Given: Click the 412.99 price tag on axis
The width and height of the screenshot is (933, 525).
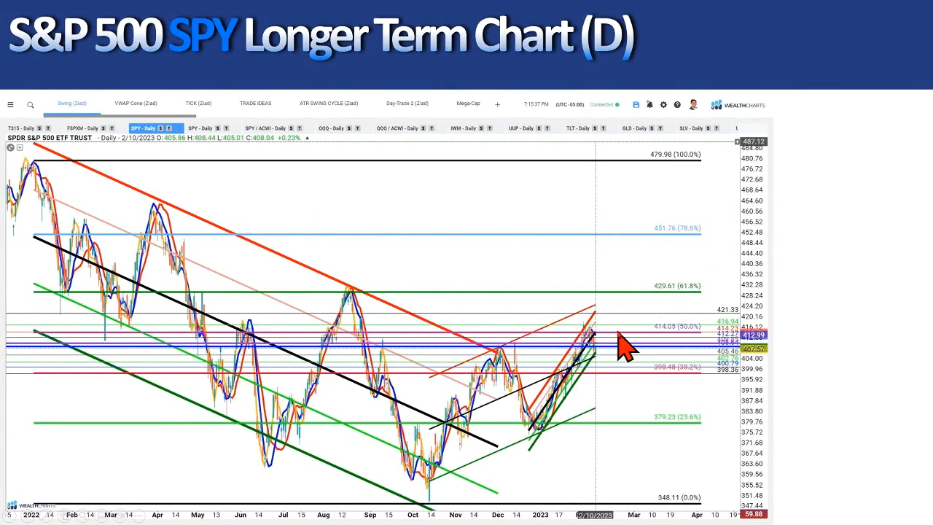Looking at the screenshot, I should [x=754, y=335].
